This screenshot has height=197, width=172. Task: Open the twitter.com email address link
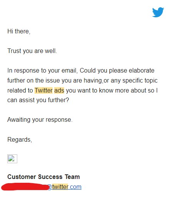point(64,187)
